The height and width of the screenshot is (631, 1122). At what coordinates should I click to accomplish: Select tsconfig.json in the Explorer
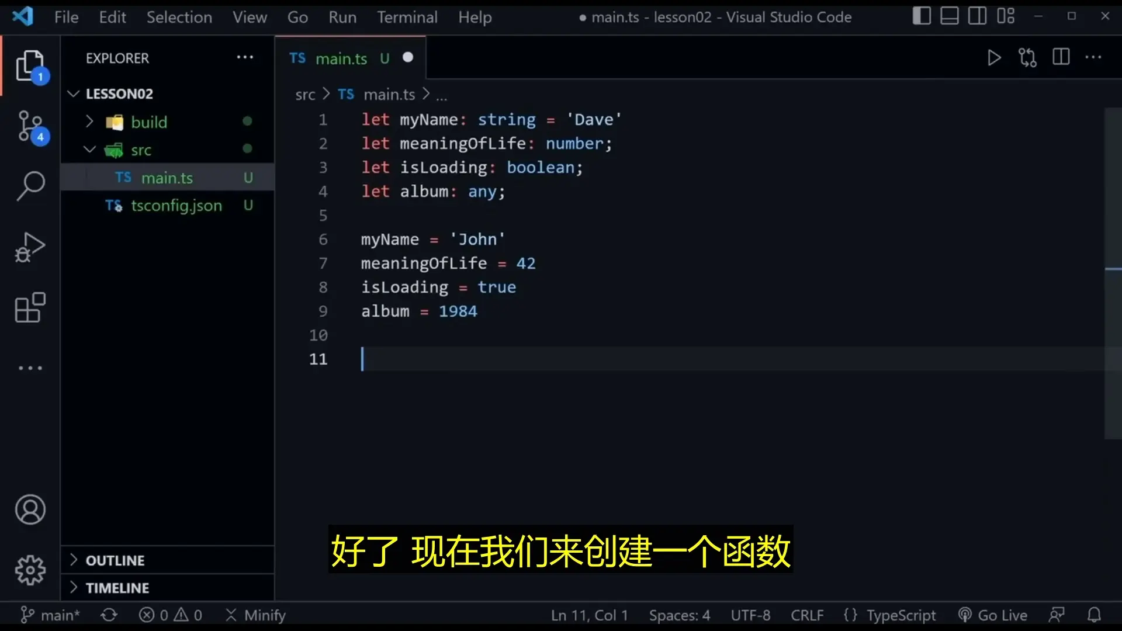click(x=175, y=206)
